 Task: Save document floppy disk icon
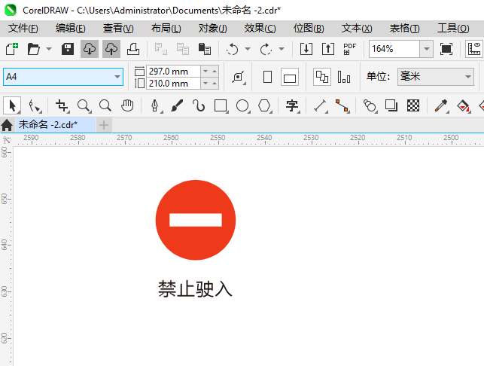pyautogui.click(x=68, y=49)
